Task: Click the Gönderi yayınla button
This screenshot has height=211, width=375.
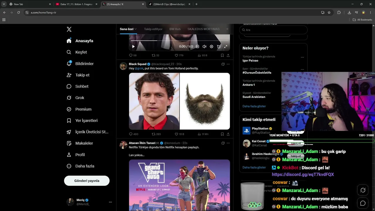Action: (x=87, y=181)
